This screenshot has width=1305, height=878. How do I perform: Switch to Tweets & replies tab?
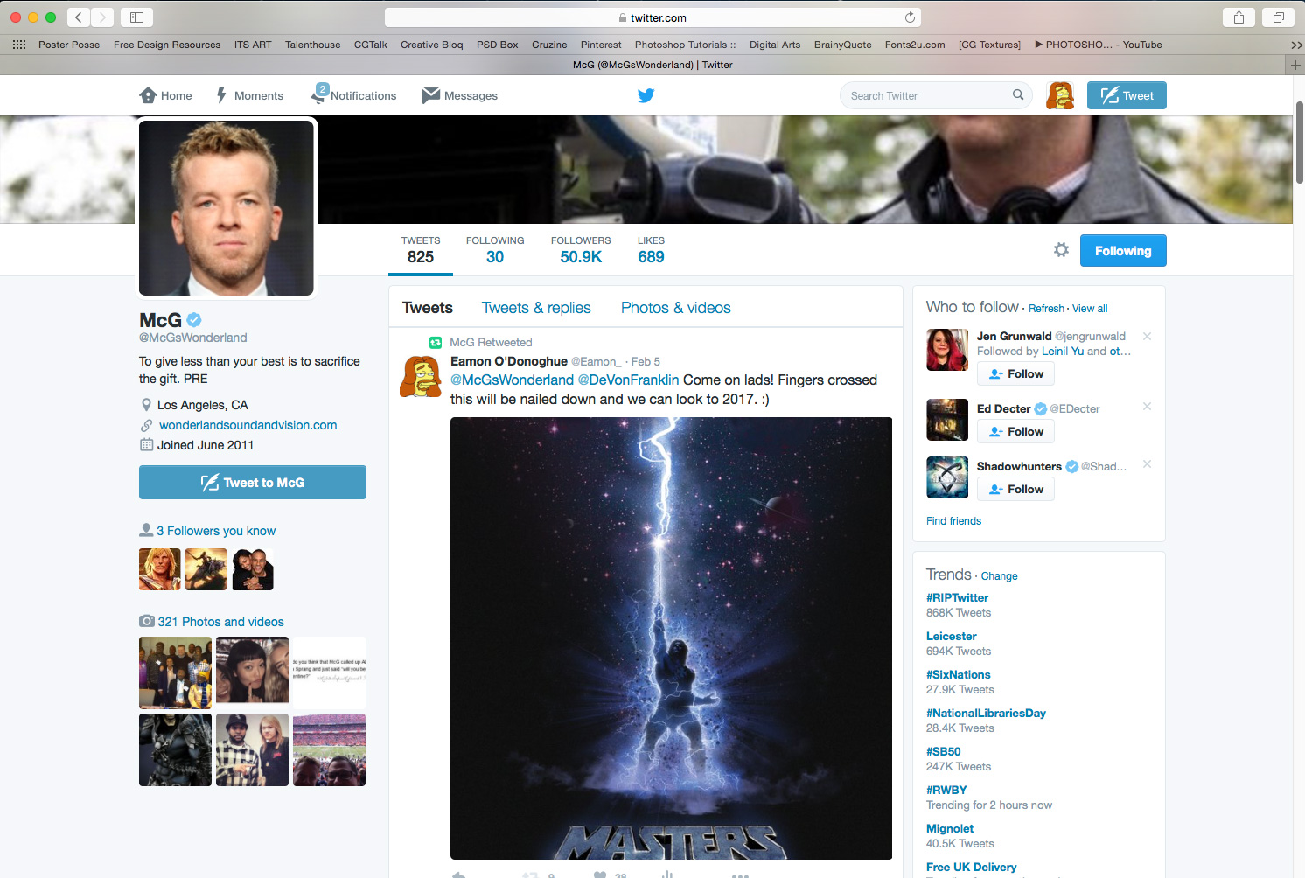coord(536,308)
